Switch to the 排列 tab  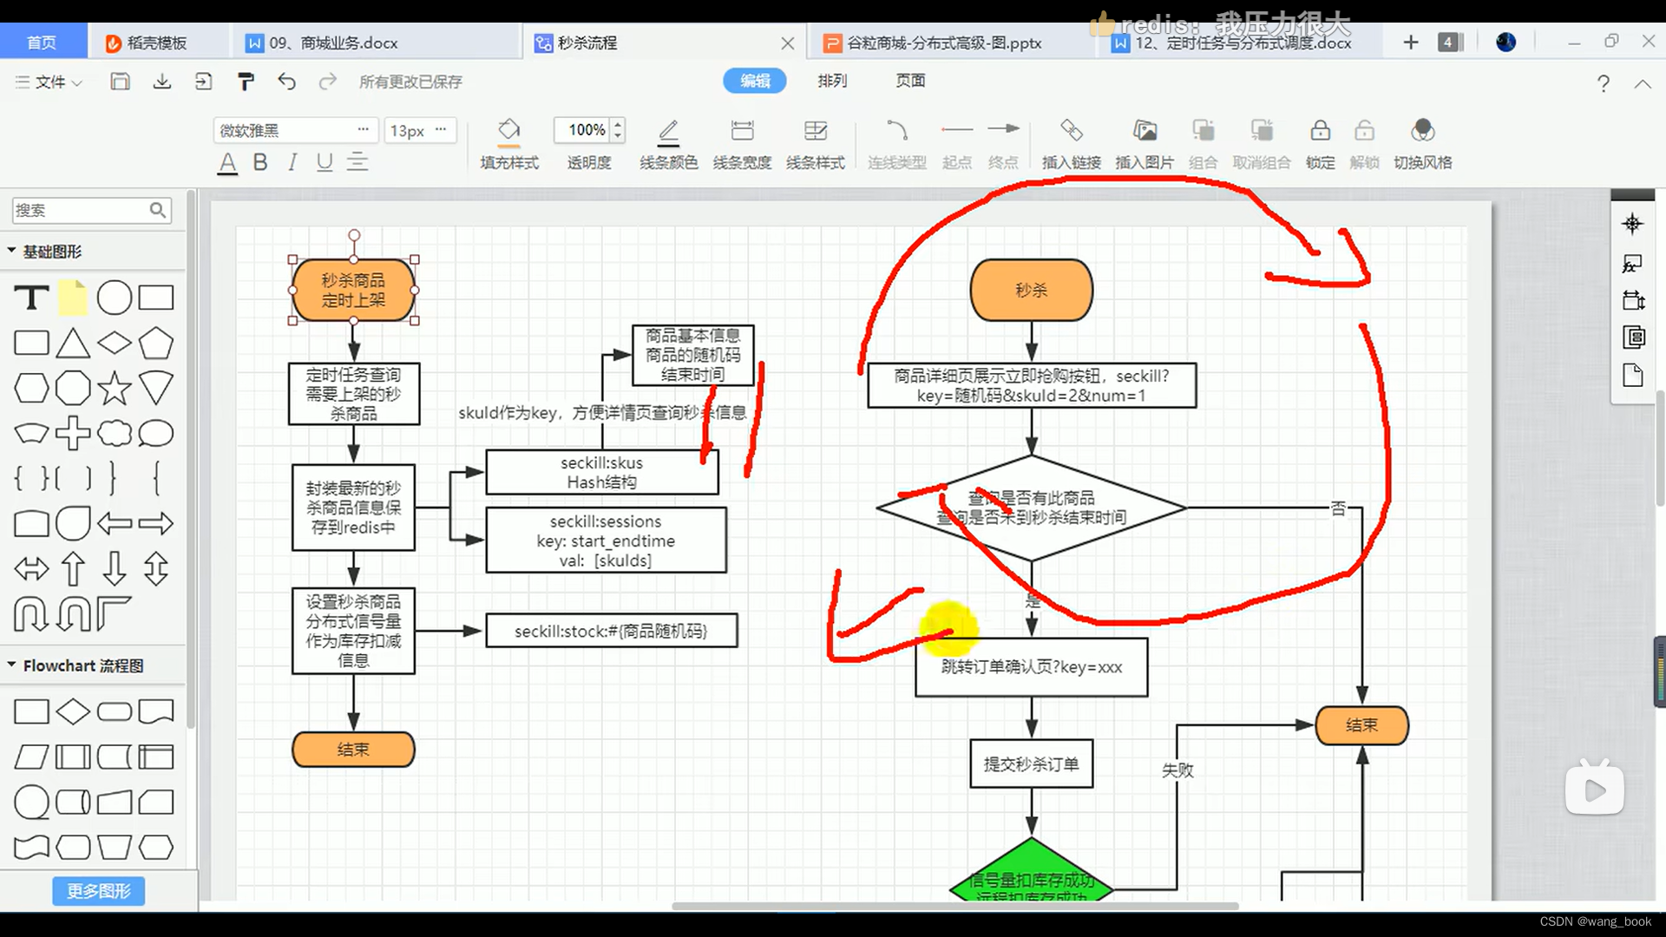click(x=832, y=81)
